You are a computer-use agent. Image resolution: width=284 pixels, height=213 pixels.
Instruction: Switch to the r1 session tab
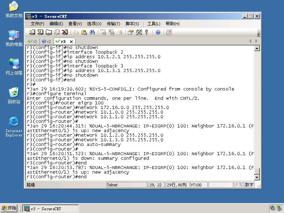click(x=33, y=42)
